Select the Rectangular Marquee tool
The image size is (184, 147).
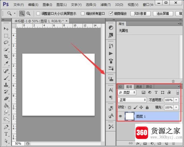click(6, 36)
